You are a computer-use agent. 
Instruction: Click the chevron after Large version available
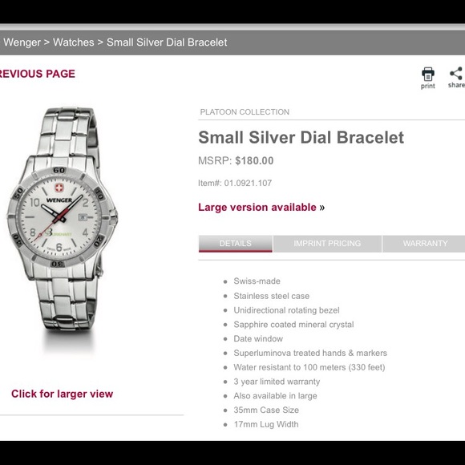(322, 208)
